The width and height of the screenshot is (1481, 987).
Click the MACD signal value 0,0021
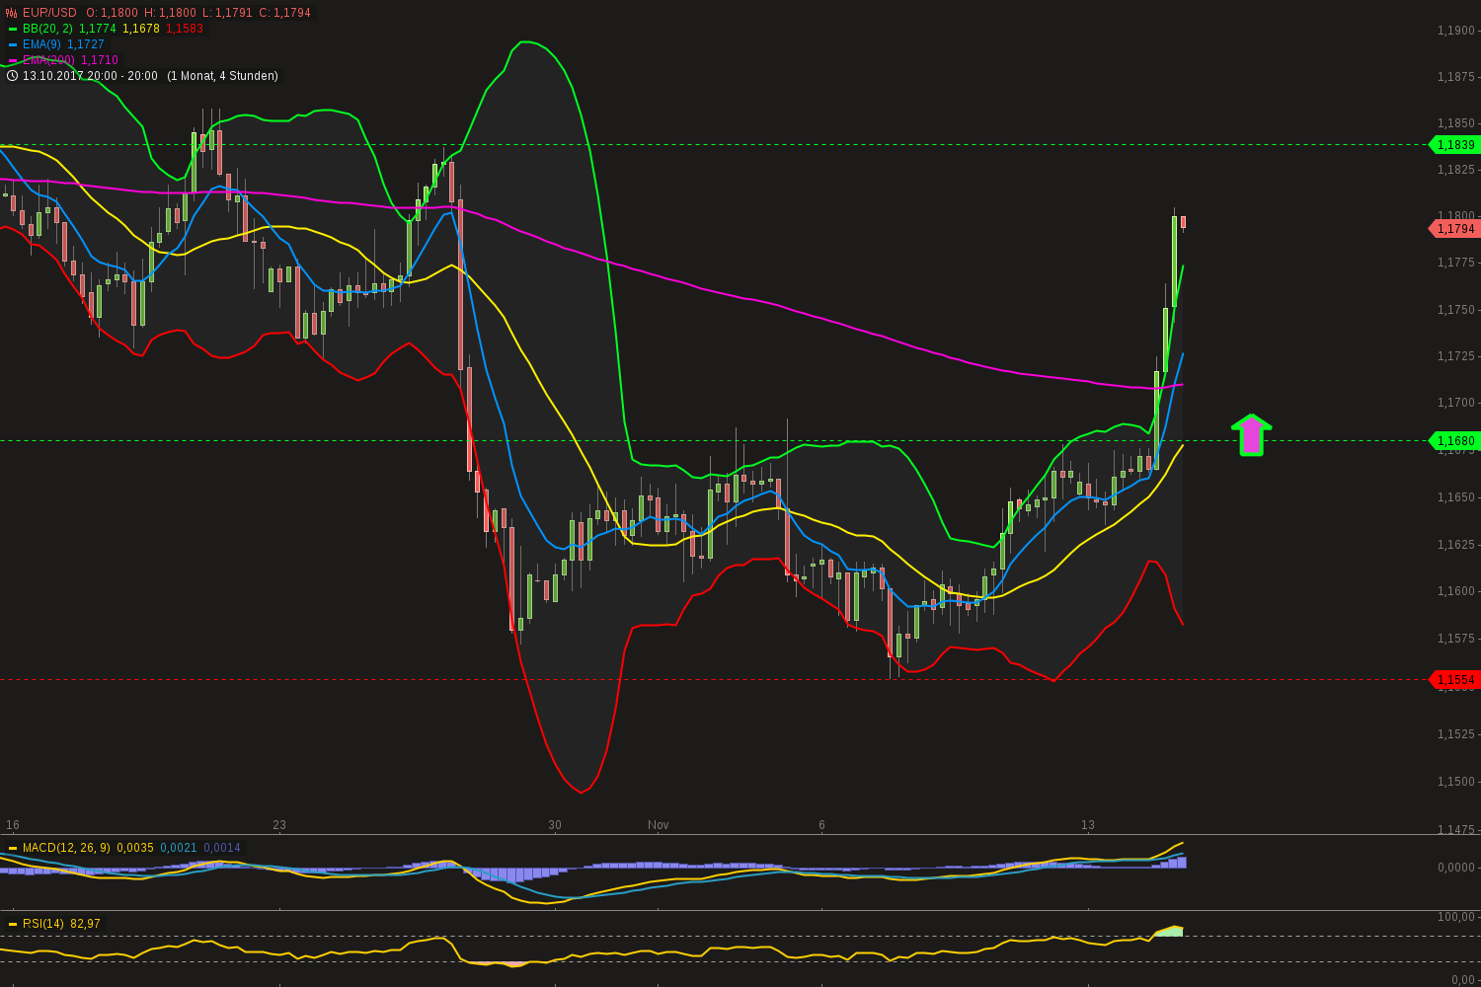179,848
